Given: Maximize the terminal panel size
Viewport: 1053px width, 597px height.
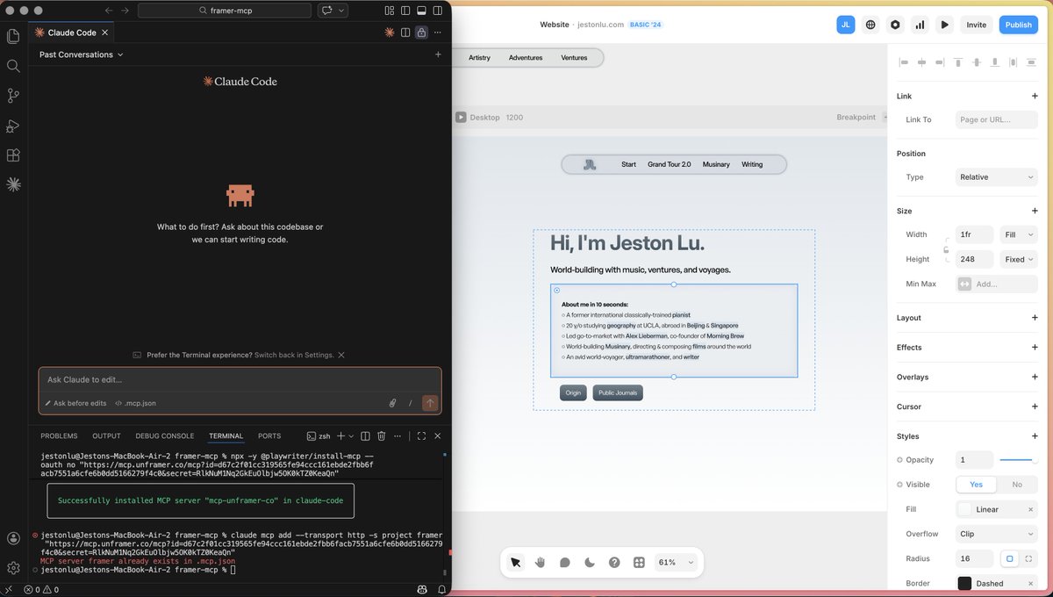Looking at the screenshot, I should point(421,435).
